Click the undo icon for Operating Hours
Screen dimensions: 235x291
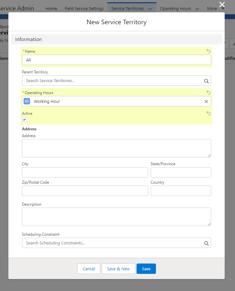click(x=209, y=92)
